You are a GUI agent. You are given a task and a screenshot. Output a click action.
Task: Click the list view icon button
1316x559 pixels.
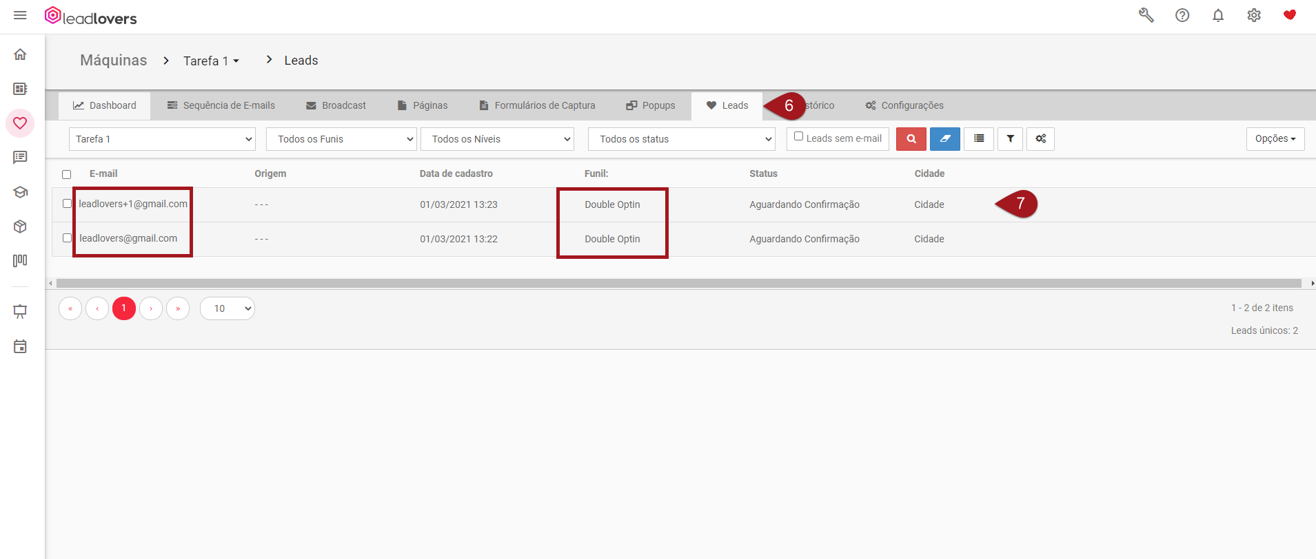point(978,139)
